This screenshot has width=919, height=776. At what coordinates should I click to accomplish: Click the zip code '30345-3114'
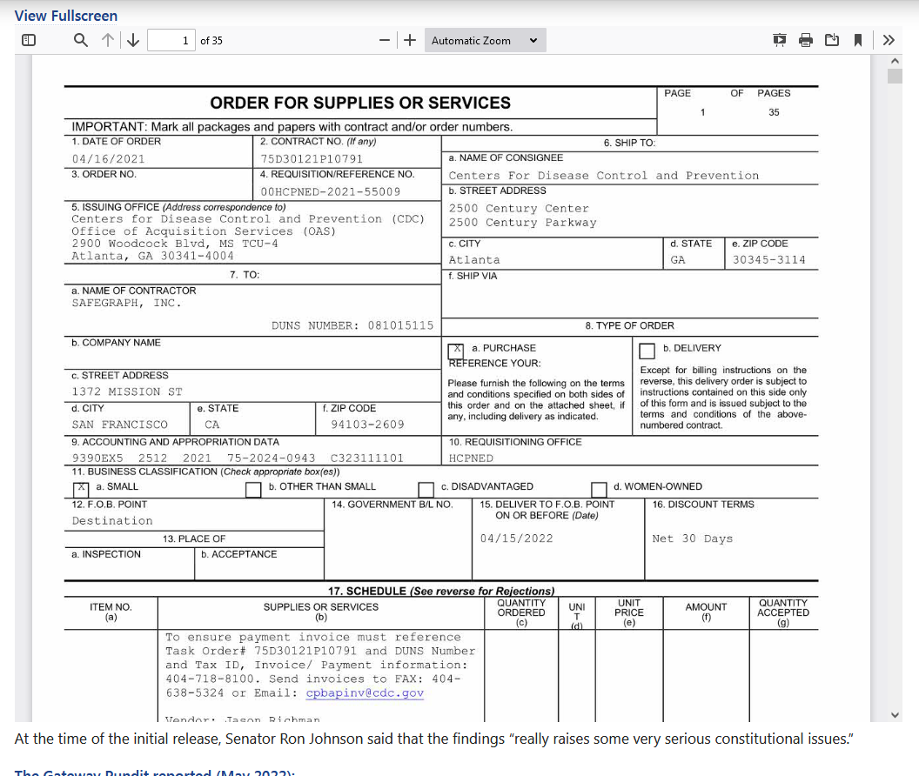(769, 259)
